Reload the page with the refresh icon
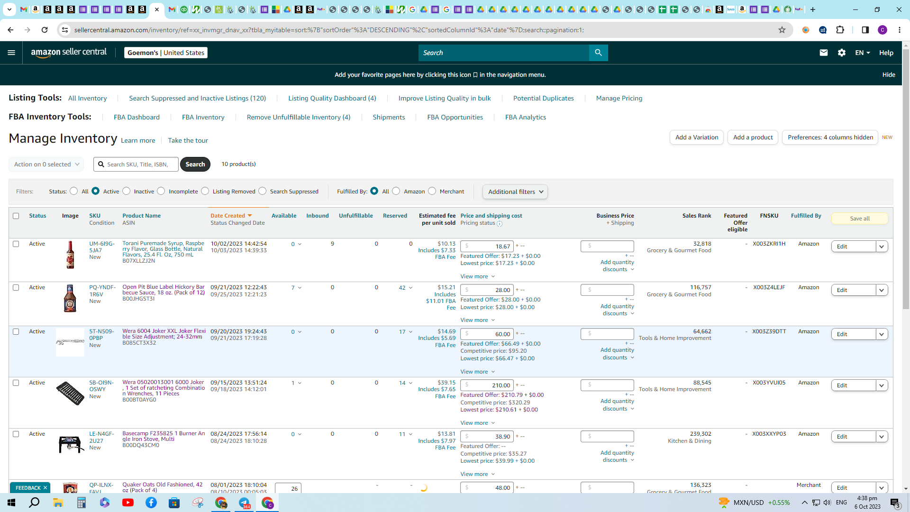 [45, 30]
